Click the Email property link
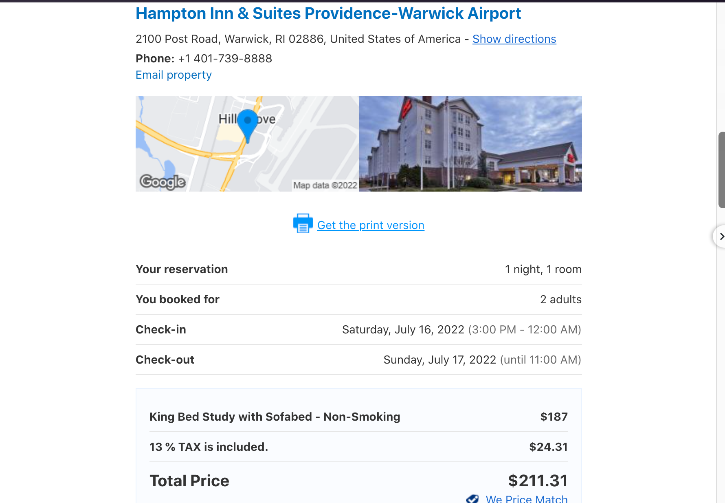Viewport: 725px width, 503px height. coord(174,75)
